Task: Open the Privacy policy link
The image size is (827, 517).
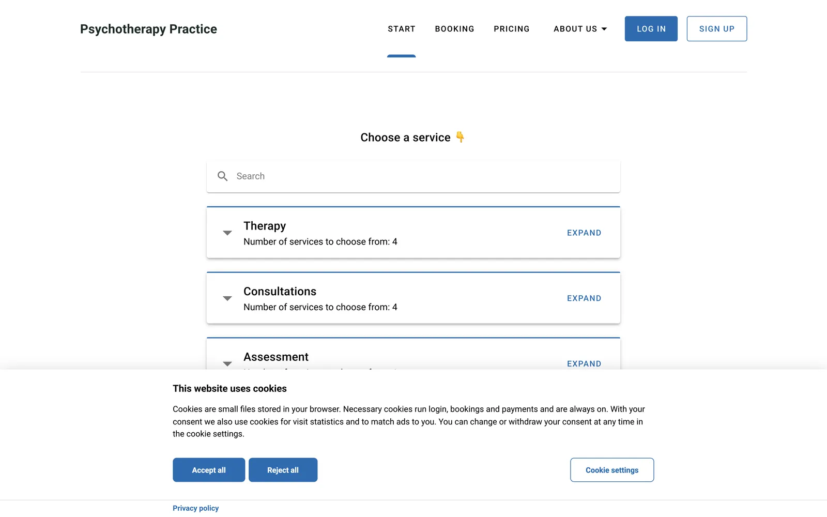Action: [x=196, y=508]
